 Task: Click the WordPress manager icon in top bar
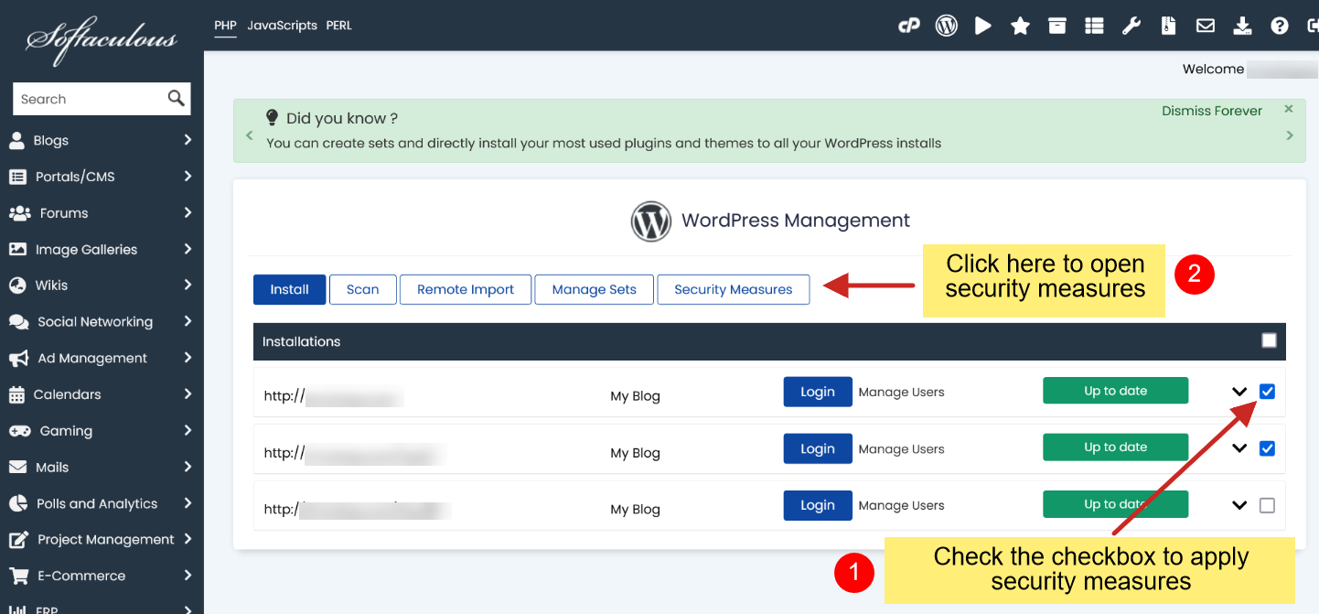tap(946, 26)
